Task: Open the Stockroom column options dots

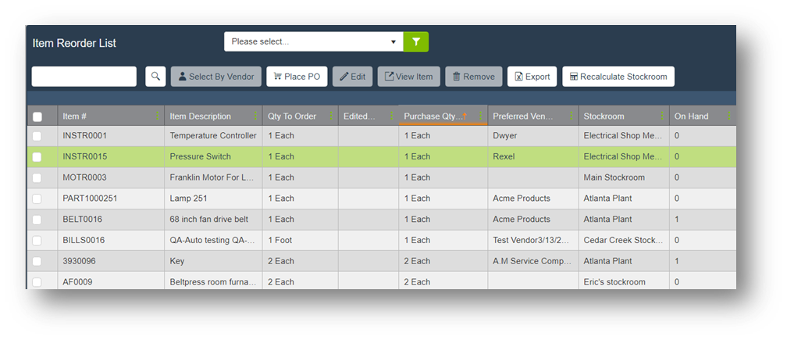Action: 663,116
